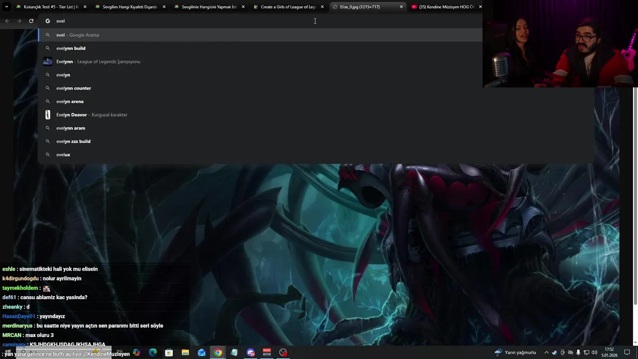Select the 'evel - Google Arama' suggestion

point(260,35)
